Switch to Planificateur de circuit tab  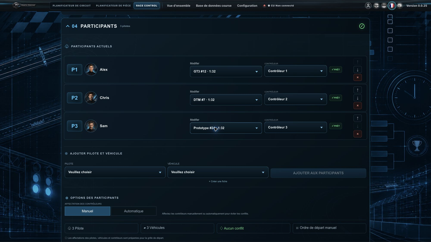point(72,6)
